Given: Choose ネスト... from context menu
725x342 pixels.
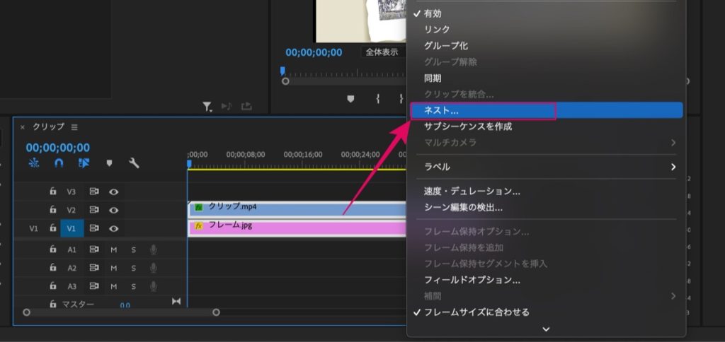Looking at the screenshot, I should pyautogui.click(x=546, y=111).
